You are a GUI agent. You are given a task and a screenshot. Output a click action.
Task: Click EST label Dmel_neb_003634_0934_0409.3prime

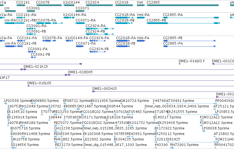(x=177, y=106)
